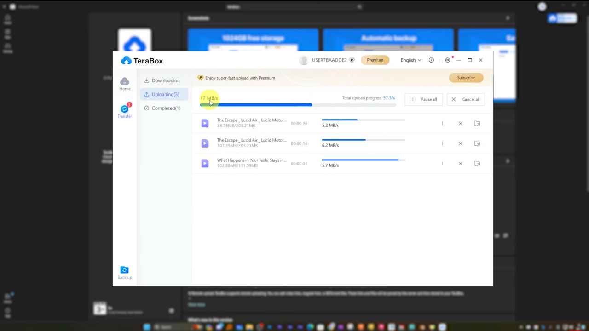Open the settings gear icon in TeraBox title bar
The image size is (589, 331).
click(x=447, y=60)
